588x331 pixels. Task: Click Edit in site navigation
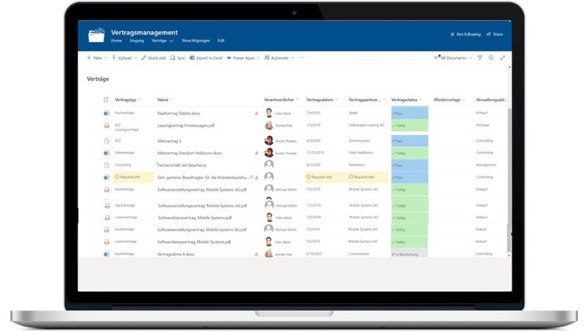tap(221, 40)
